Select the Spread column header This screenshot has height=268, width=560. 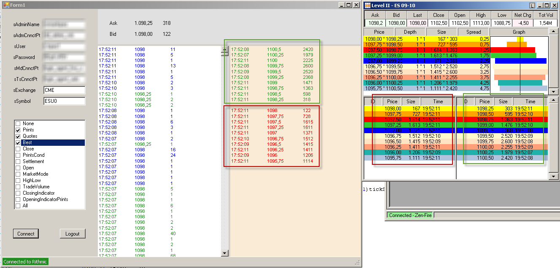tap(473, 32)
